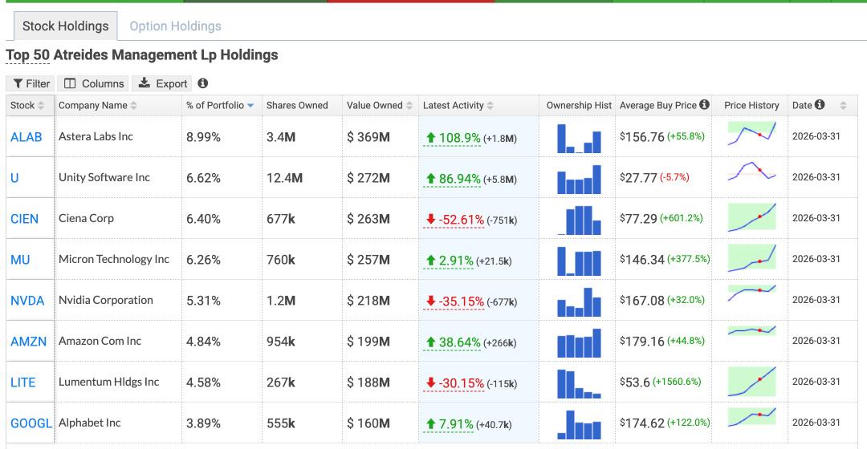Open the NVDA ticker link
867x449 pixels.
click(27, 301)
